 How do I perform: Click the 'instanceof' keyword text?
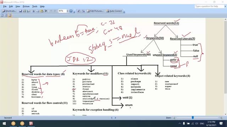pyautogui.click(x=171, y=84)
